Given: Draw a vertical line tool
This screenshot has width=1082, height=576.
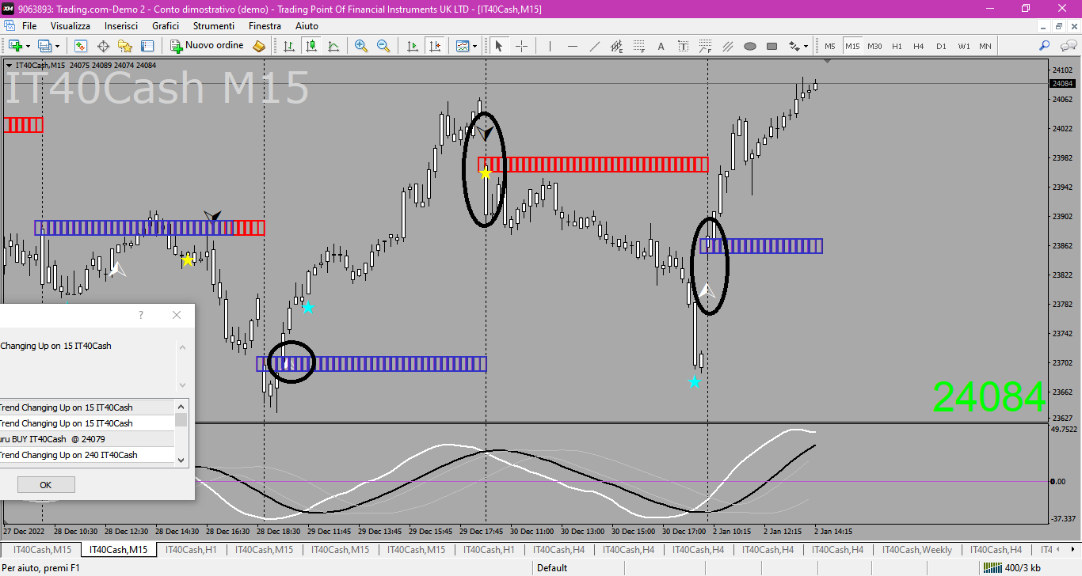Looking at the screenshot, I should [550, 46].
